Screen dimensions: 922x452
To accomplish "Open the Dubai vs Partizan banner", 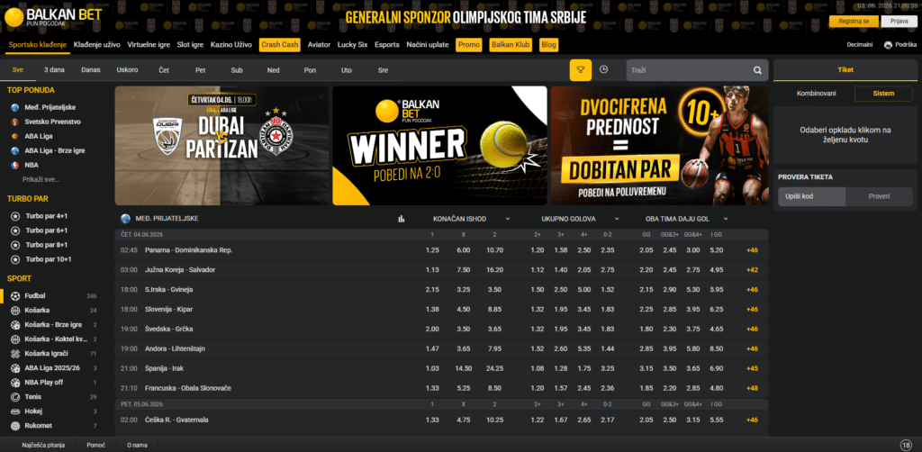I will tap(222, 146).
